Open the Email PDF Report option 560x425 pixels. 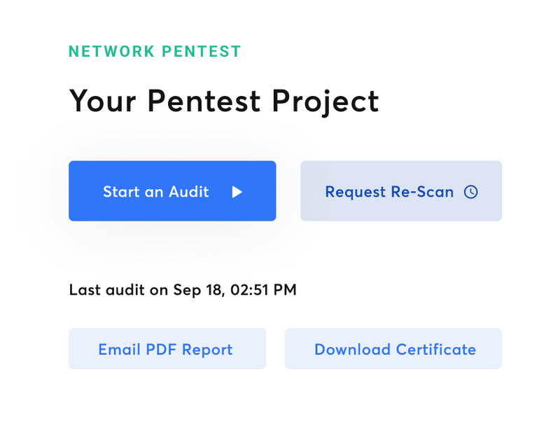(167, 349)
